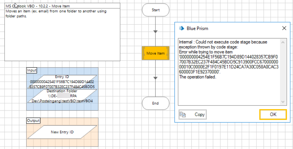This screenshot has width=293, height=149.
Task: Click 'The operation failed.' text line
Action: 197,77
